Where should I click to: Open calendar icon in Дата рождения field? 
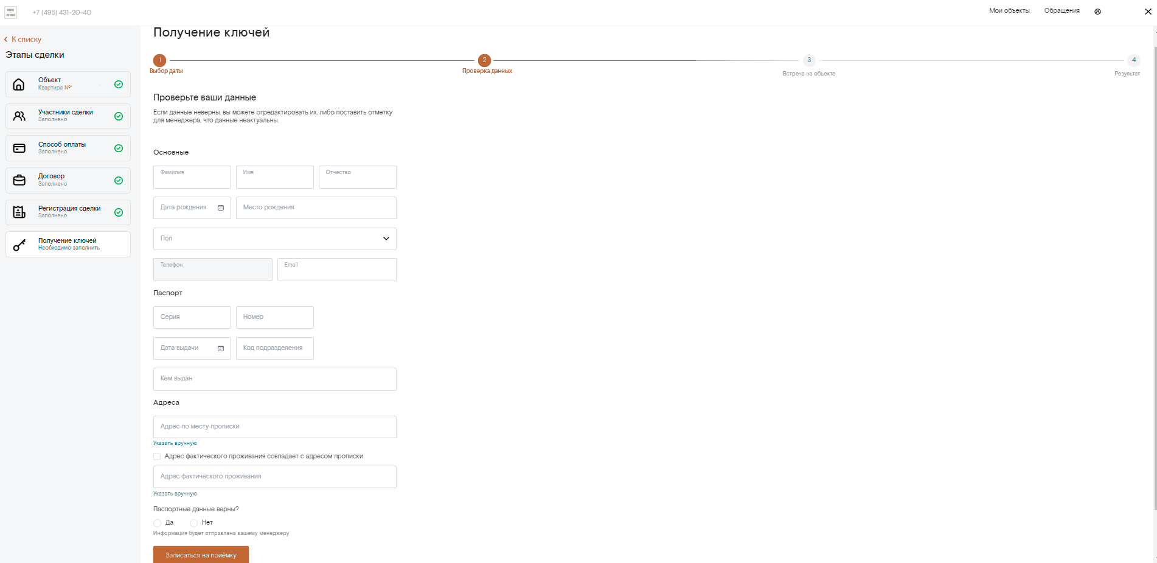point(221,208)
